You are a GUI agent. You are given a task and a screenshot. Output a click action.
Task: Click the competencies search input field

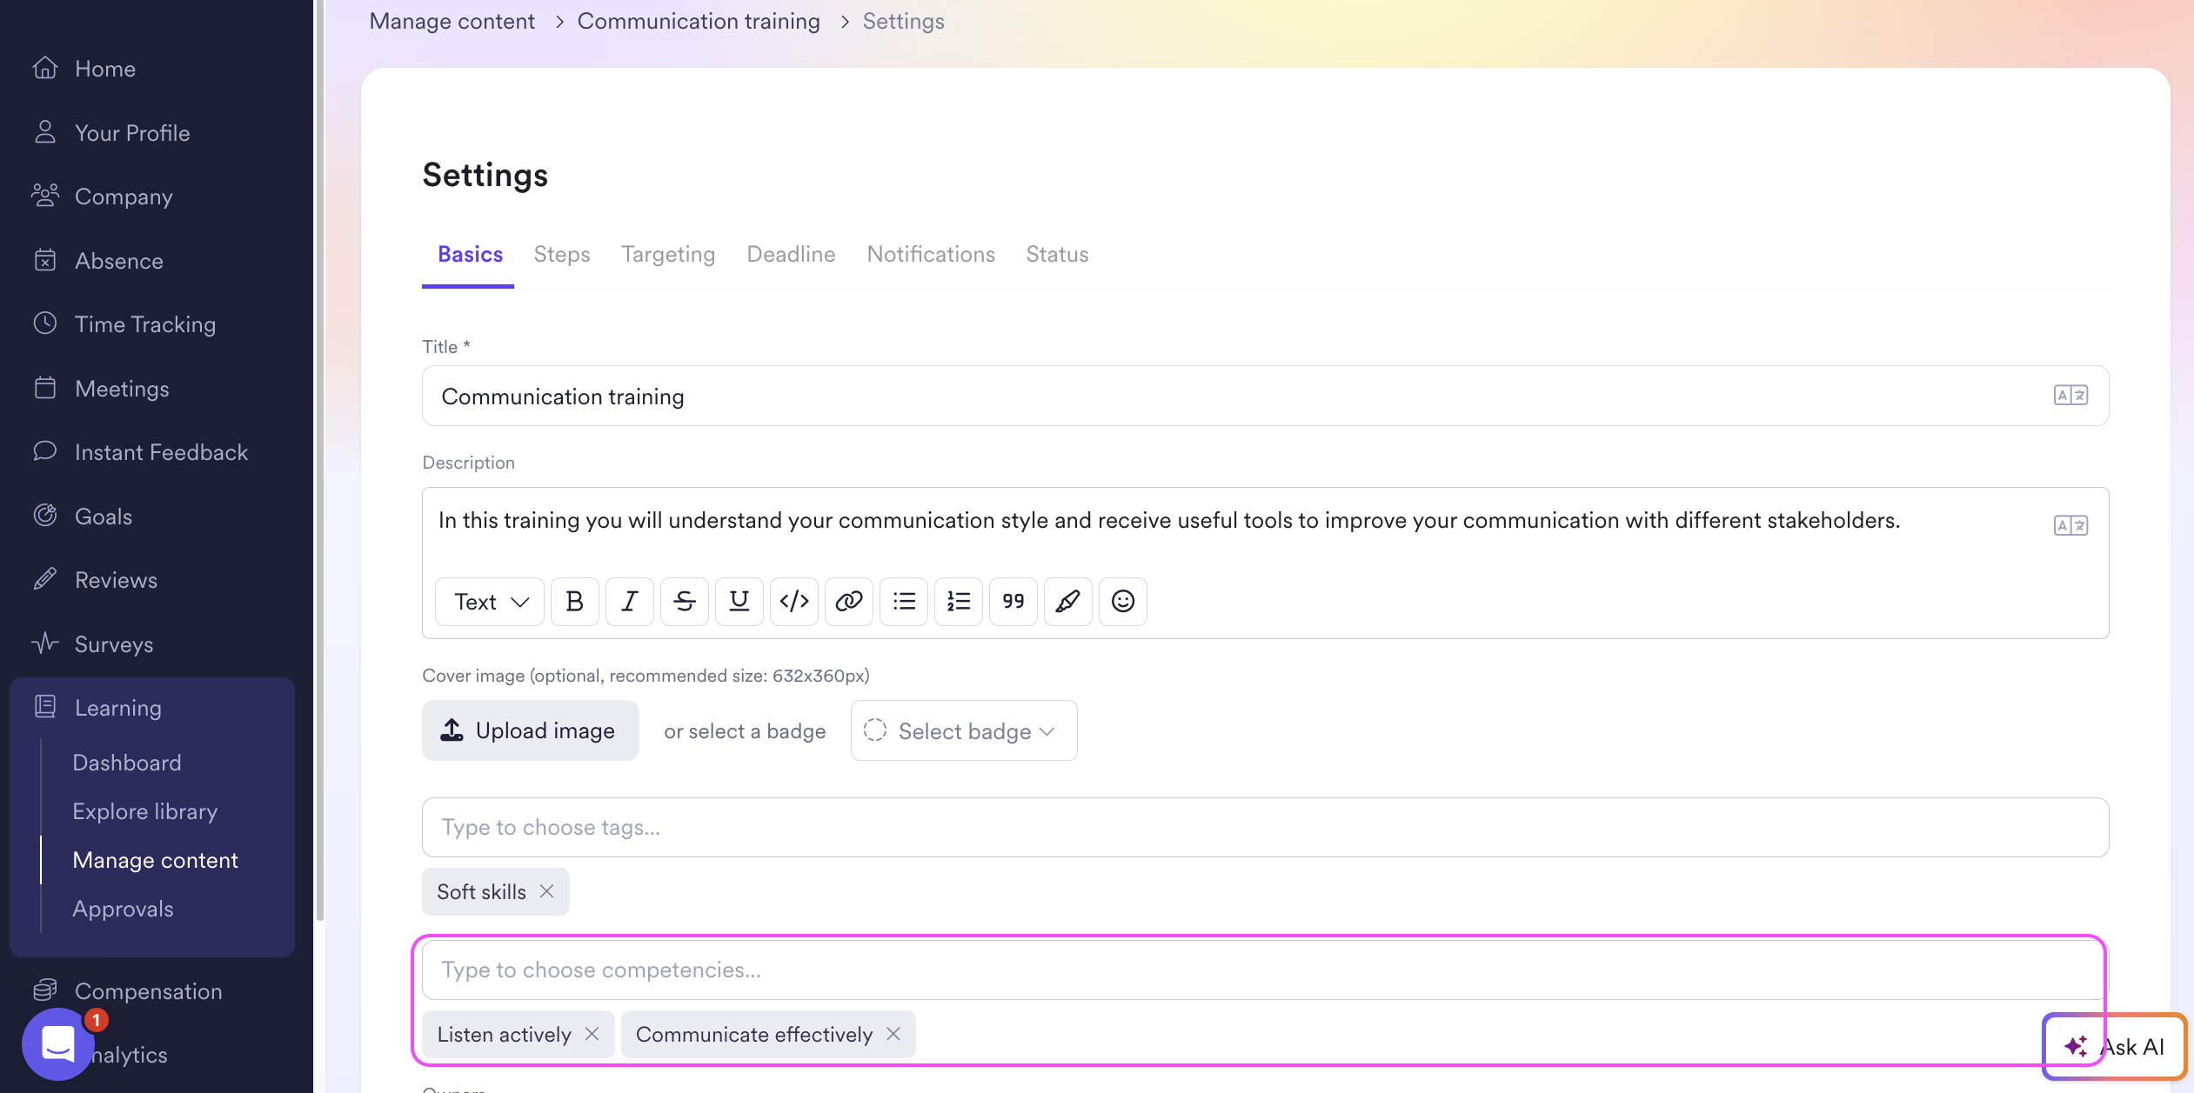[1218, 970]
